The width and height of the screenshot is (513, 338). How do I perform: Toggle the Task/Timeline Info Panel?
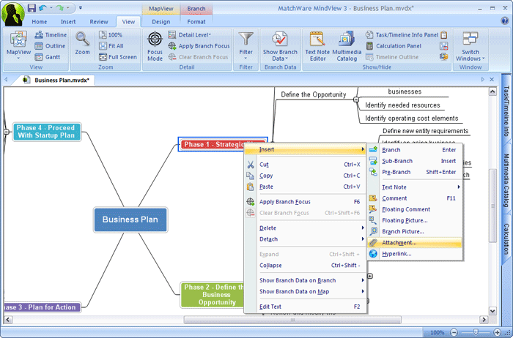[x=402, y=34]
